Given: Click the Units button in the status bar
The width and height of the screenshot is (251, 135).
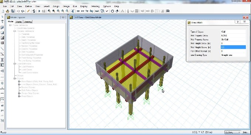Looking at the screenshot, I should 245,132.
